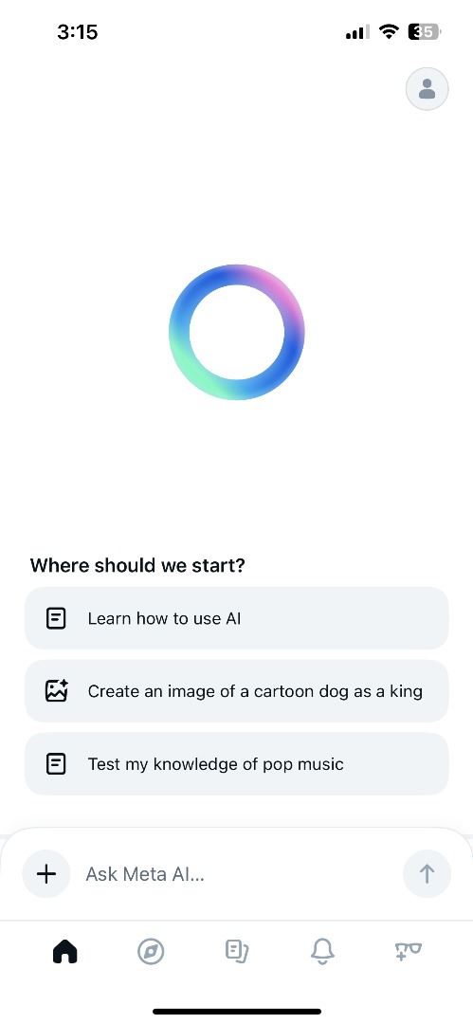Choose Create an image of cartoon dog
Image resolution: width=473 pixels, height=1024 pixels.
click(237, 691)
